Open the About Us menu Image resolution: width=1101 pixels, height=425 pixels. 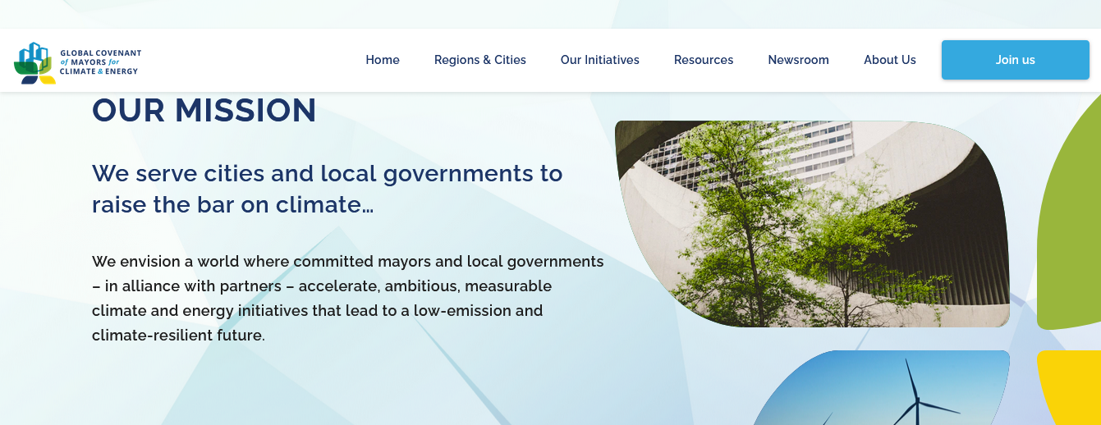point(890,60)
